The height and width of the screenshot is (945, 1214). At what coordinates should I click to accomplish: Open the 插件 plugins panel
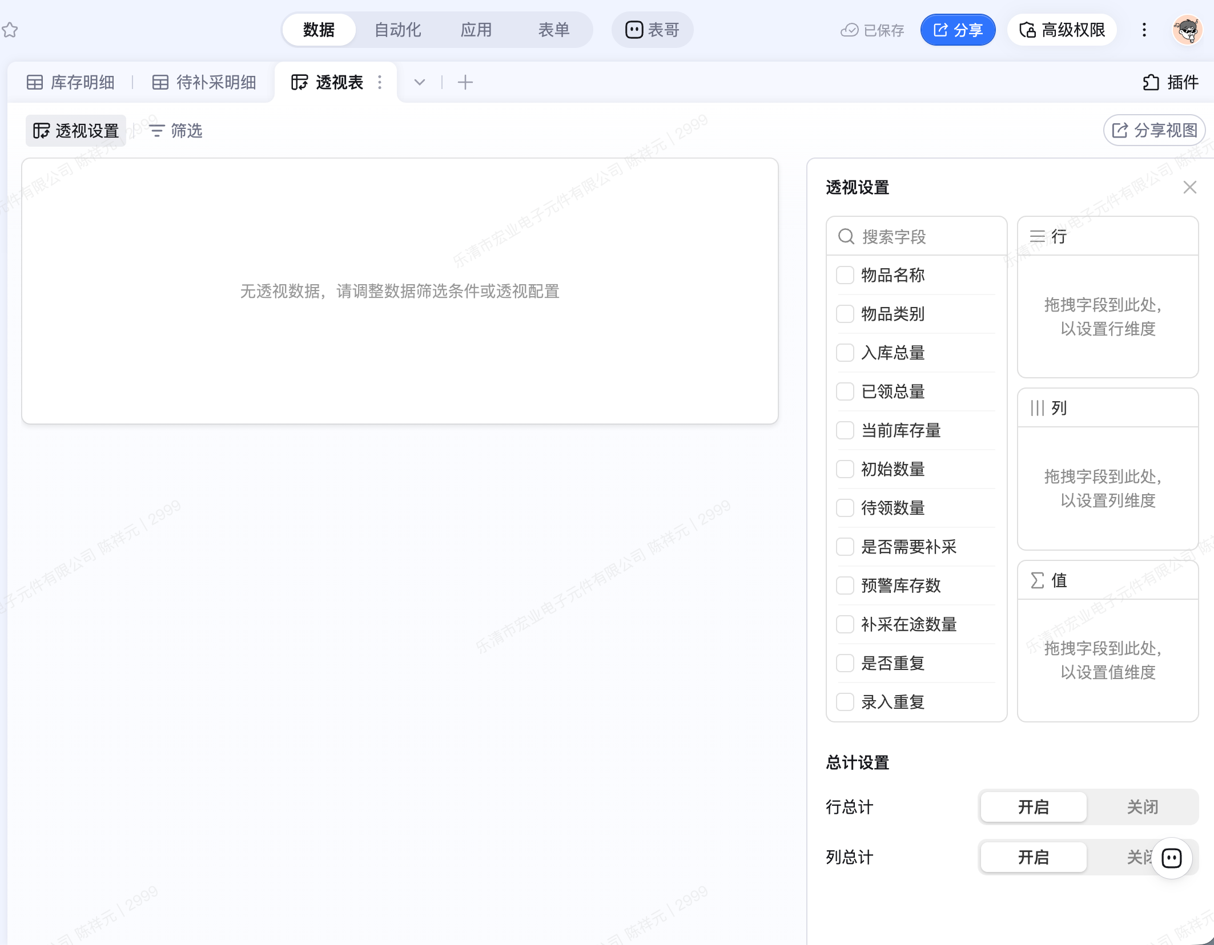click(1171, 82)
